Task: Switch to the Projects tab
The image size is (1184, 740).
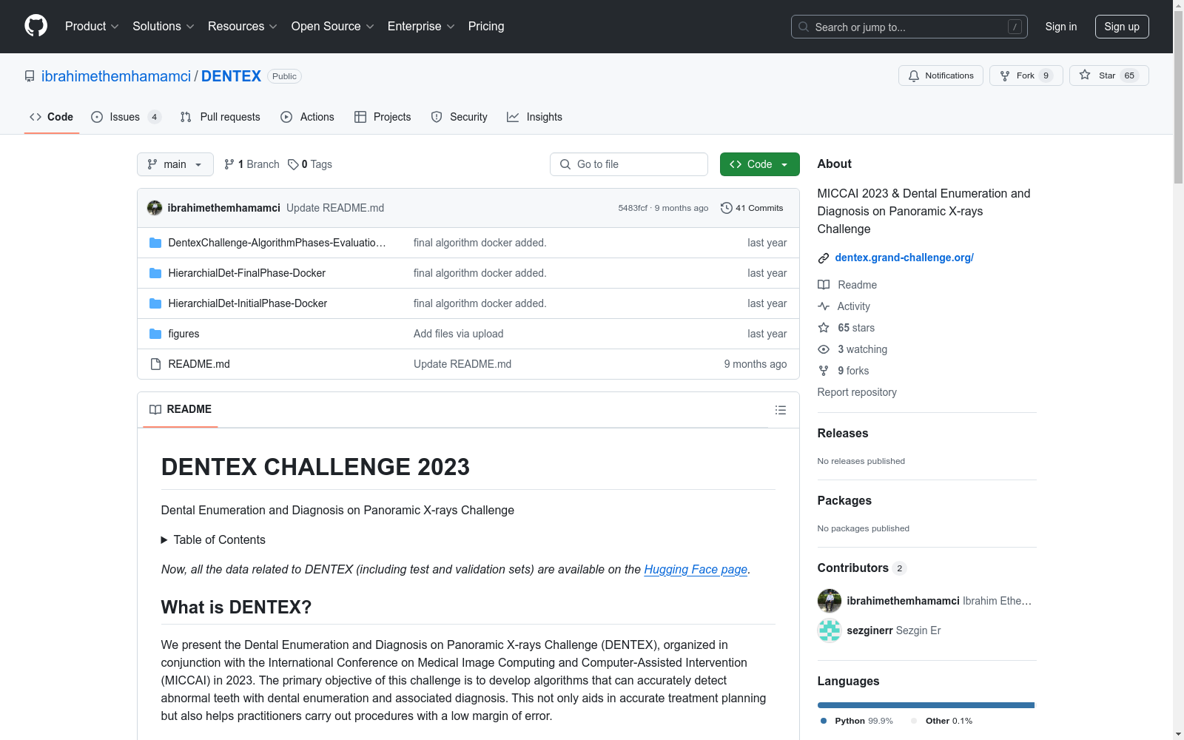Action: (x=383, y=117)
